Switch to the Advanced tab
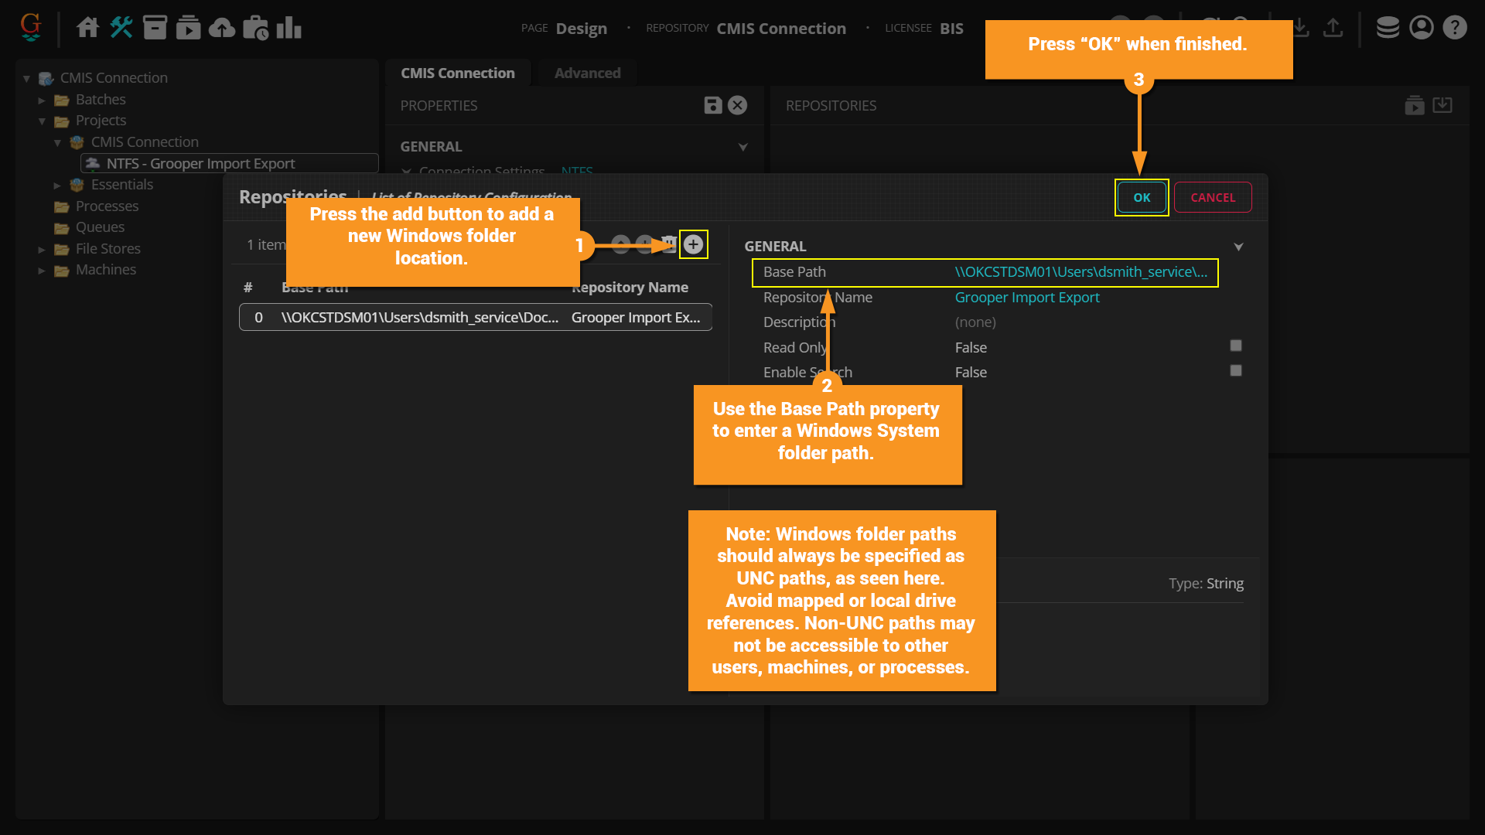 (x=587, y=73)
